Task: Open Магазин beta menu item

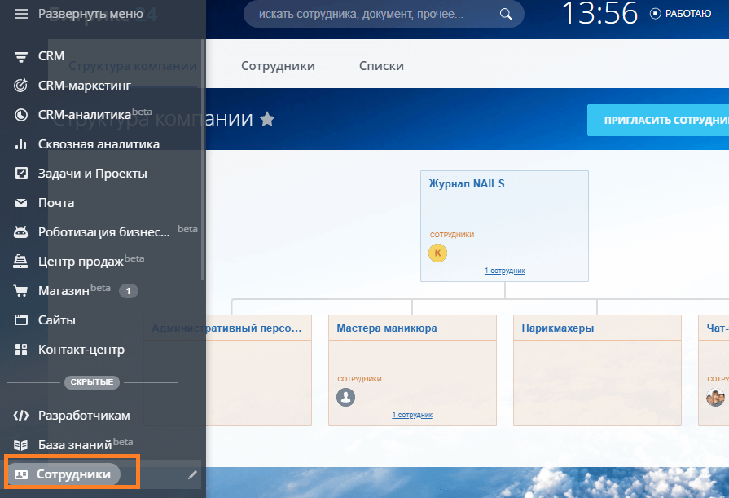Action: click(x=74, y=290)
